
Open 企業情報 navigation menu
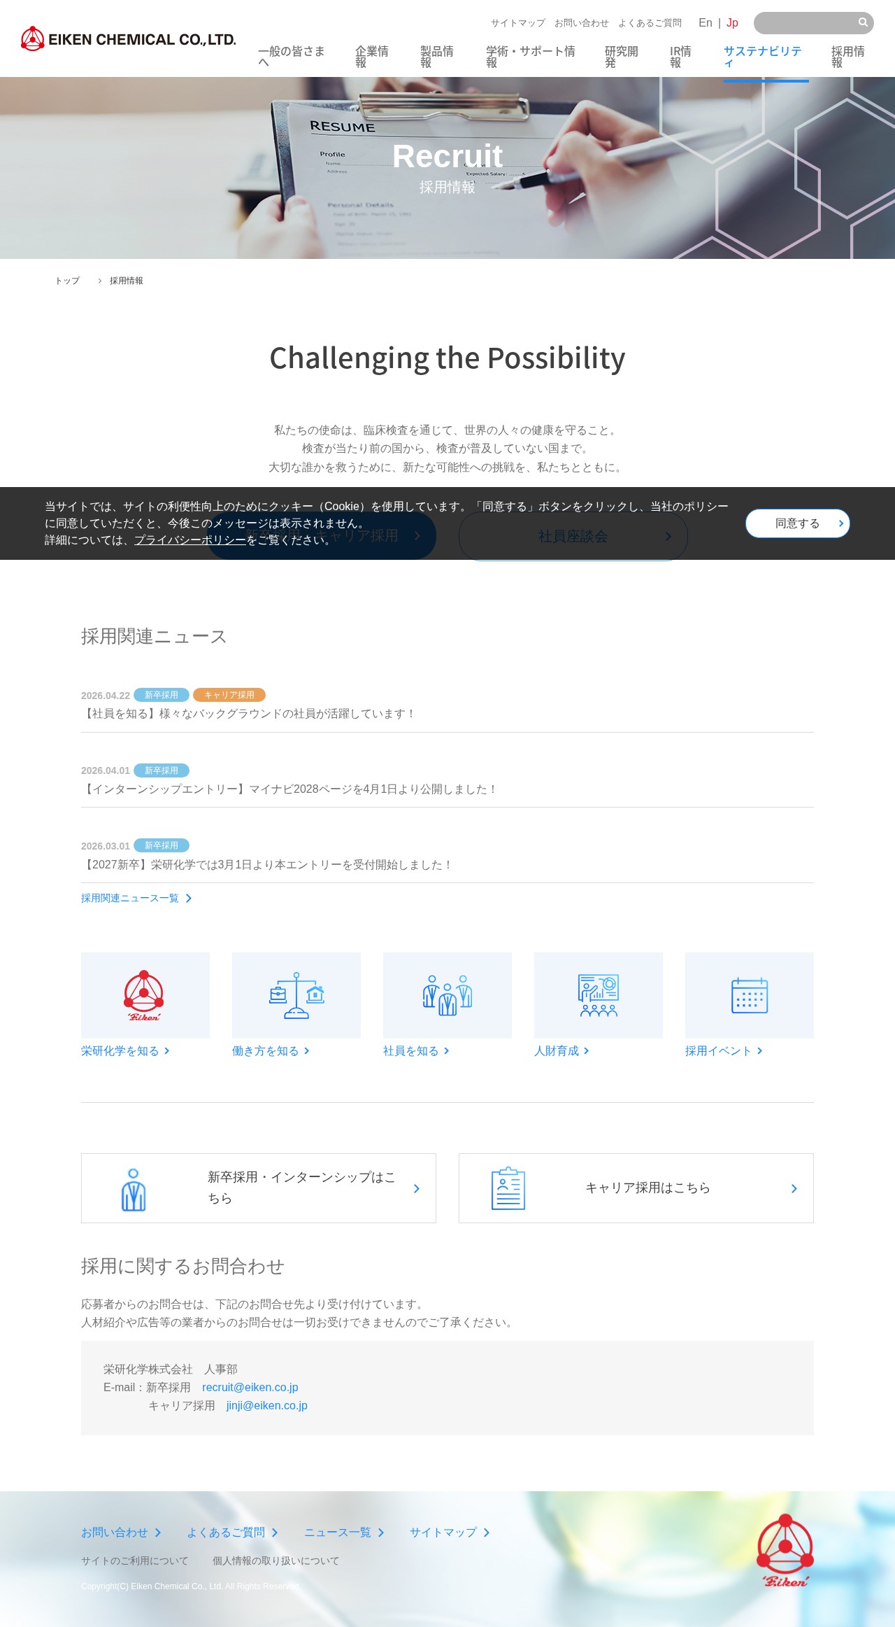coord(372,57)
